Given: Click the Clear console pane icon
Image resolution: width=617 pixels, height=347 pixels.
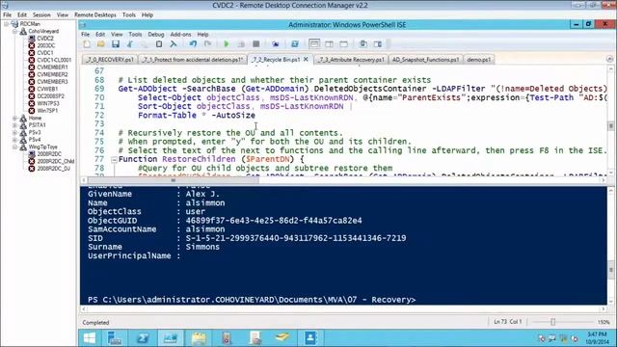Looking at the screenshot, I should click(174, 44).
